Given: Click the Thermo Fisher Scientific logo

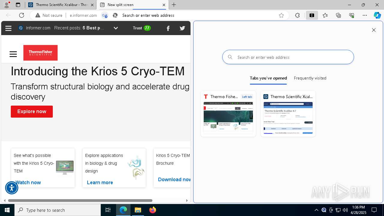Looking at the screenshot, I should pos(40,53).
